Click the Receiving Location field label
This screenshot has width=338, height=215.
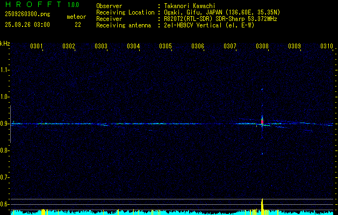click(x=125, y=12)
